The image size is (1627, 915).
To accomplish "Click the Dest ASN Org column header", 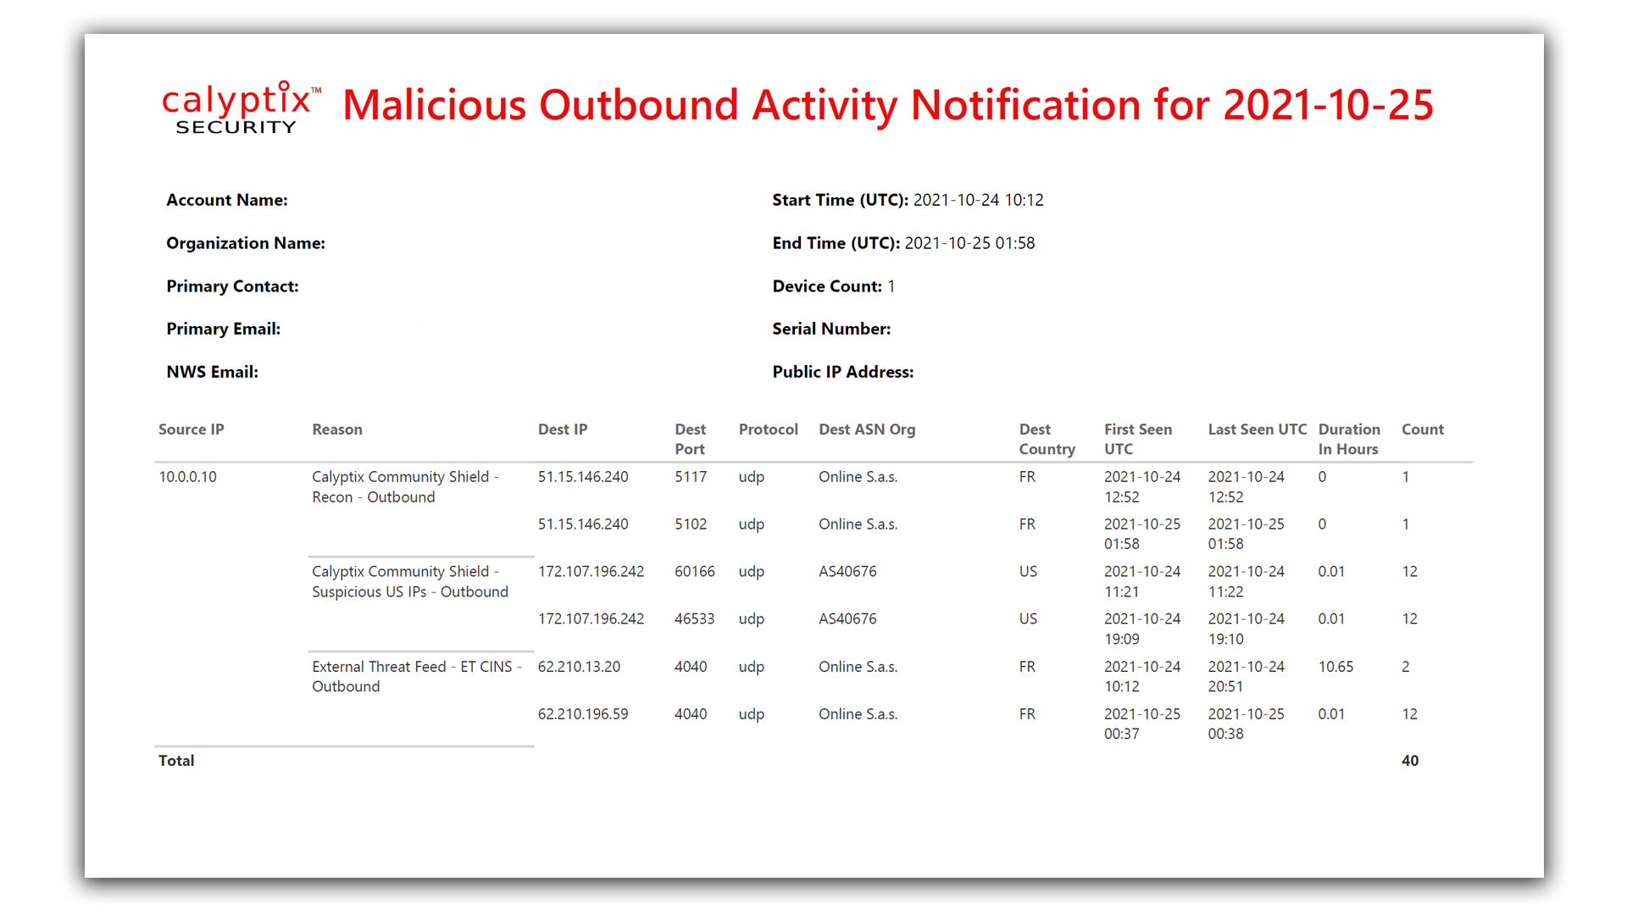I will pos(866,430).
